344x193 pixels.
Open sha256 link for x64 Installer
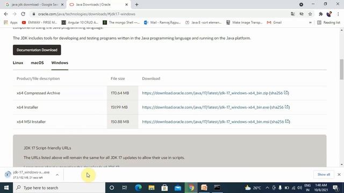(x=280, y=107)
